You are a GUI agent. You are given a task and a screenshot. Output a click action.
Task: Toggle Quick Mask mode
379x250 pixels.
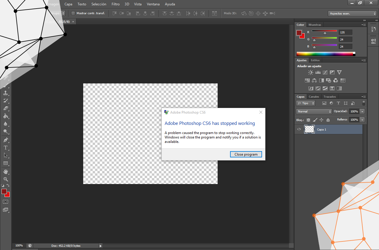click(x=6, y=201)
